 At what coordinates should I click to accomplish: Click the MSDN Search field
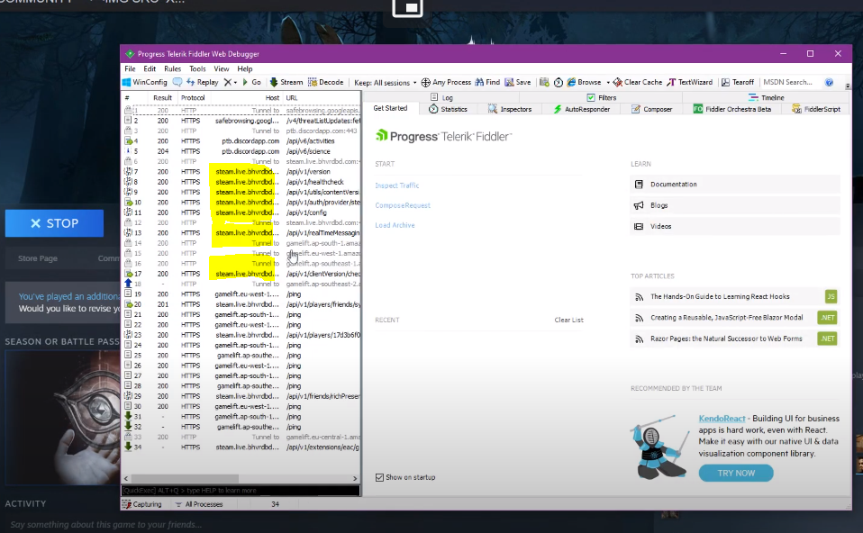click(790, 82)
